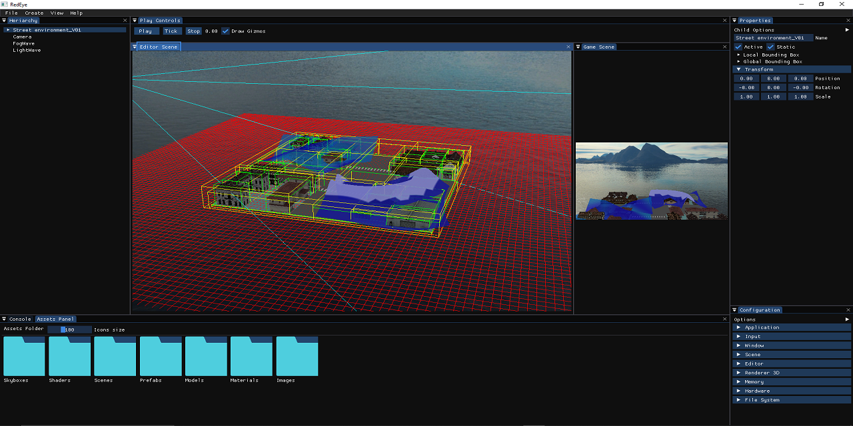Open the Prefabs assets folder
Image resolution: width=853 pixels, height=426 pixels.
159,357
